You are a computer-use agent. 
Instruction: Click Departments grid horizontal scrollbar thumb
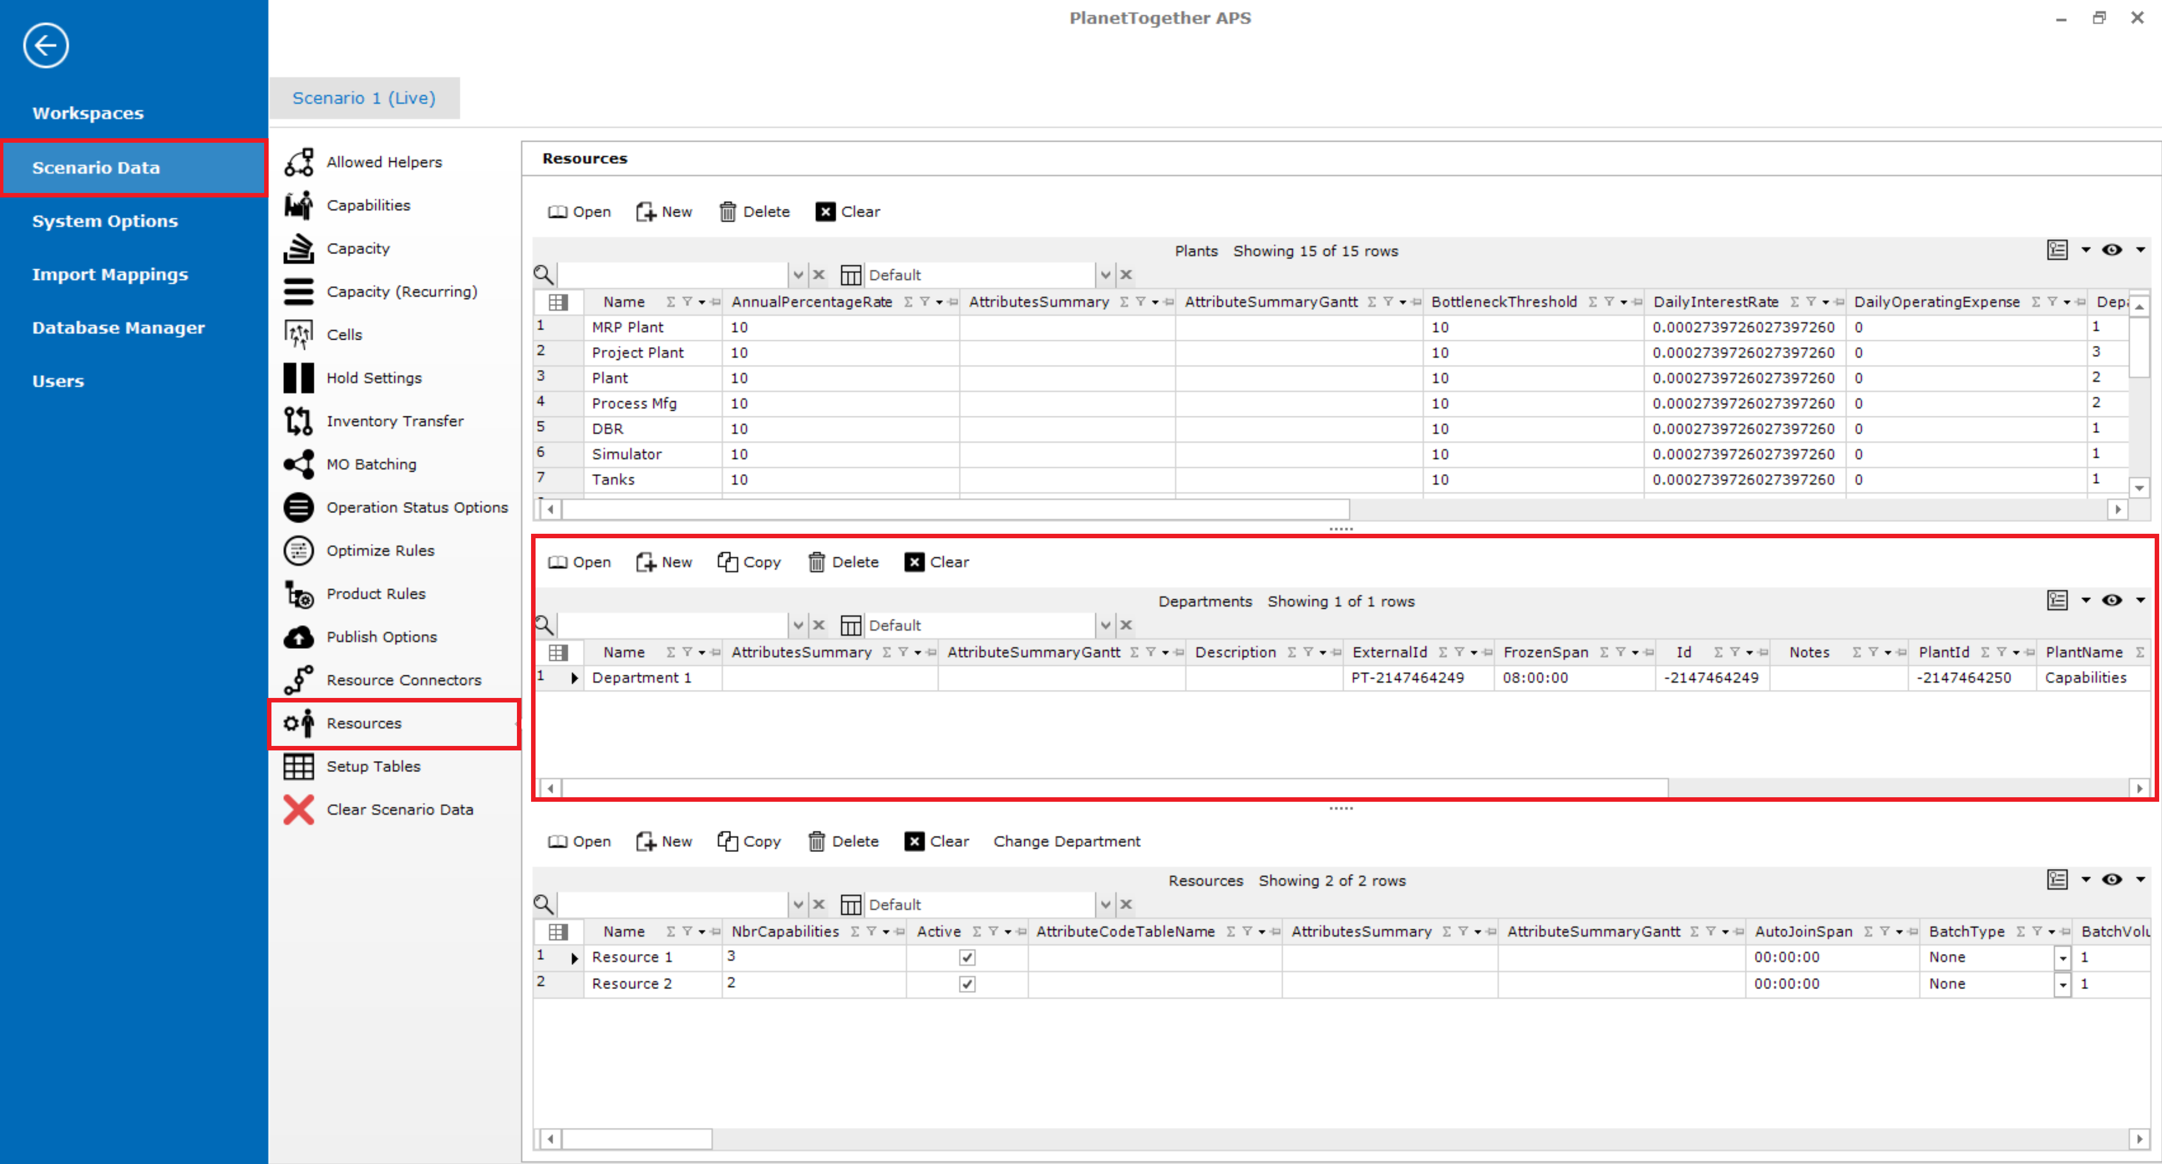(1115, 789)
